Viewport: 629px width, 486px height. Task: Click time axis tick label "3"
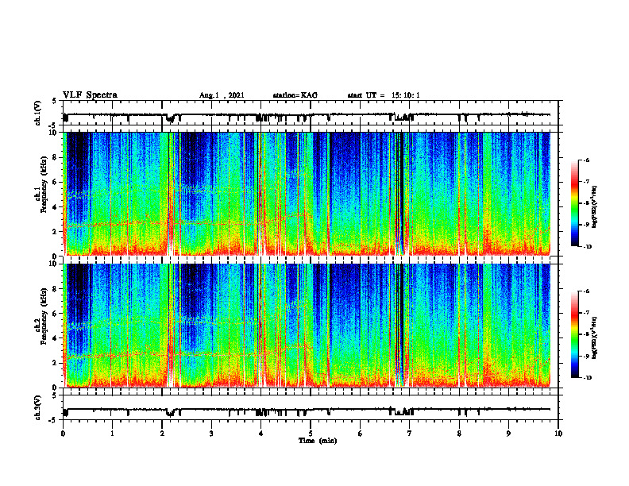point(211,434)
